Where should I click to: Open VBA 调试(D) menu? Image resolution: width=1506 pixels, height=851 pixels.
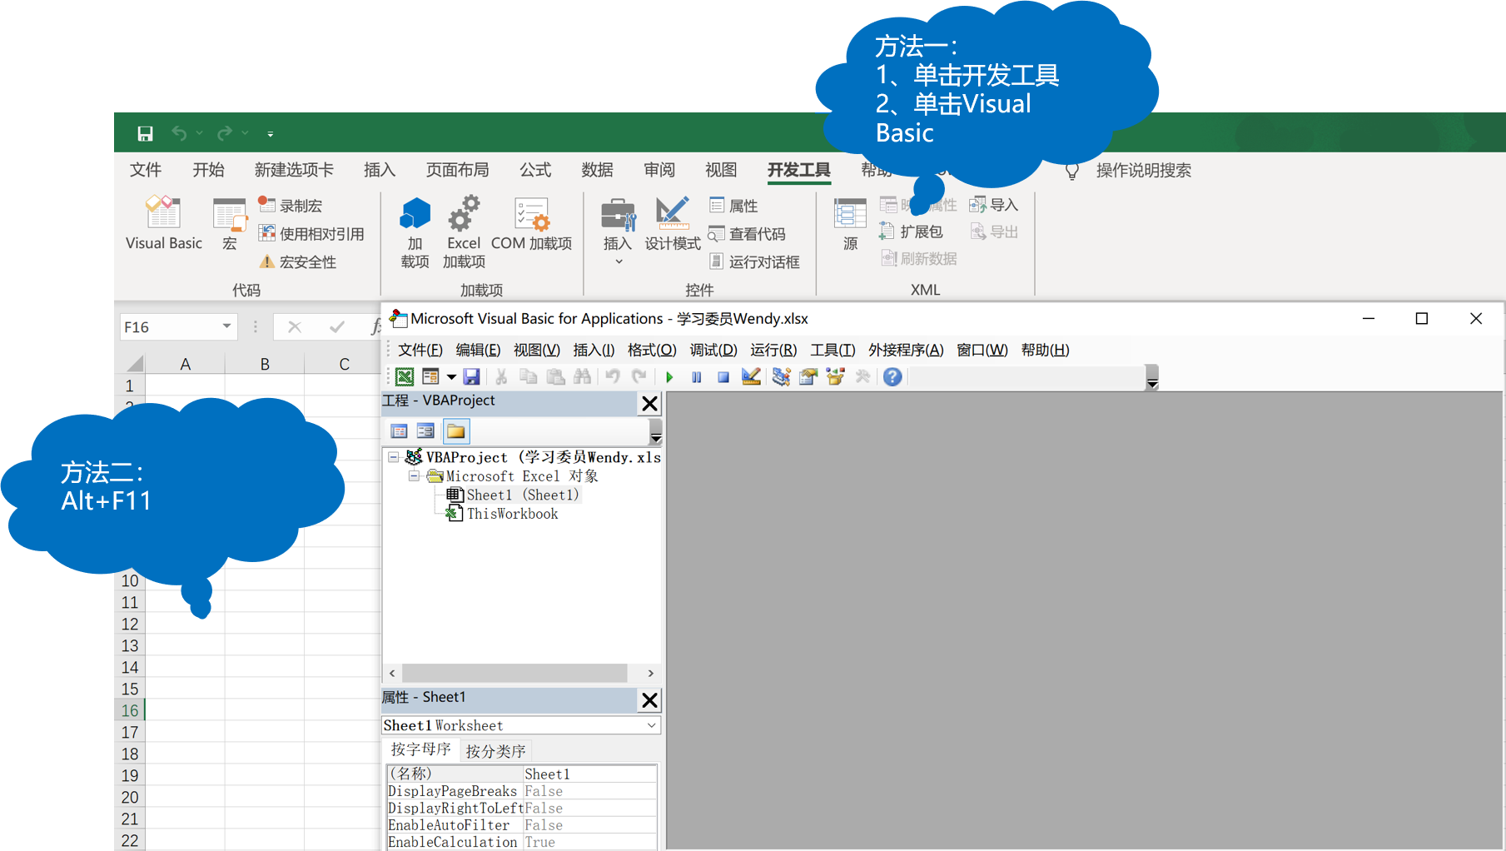pos(713,350)
